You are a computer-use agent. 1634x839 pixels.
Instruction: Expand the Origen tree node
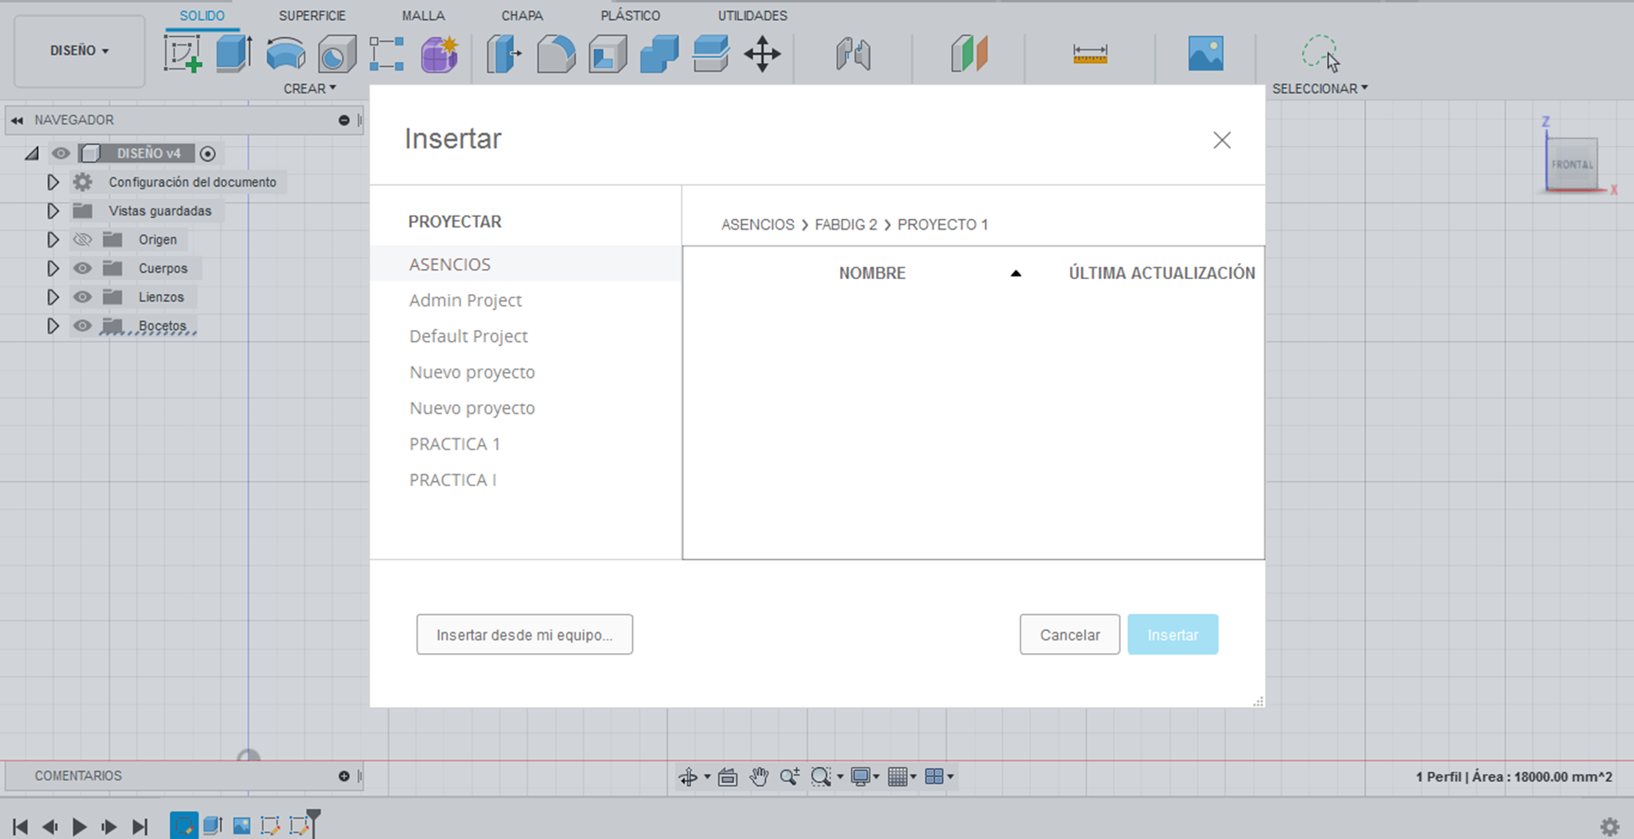click(x=53, y=240)
